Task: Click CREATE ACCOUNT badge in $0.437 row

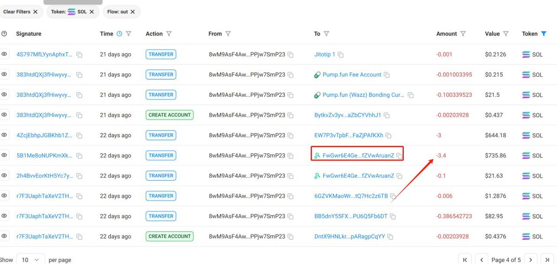Action: (169, 115)
